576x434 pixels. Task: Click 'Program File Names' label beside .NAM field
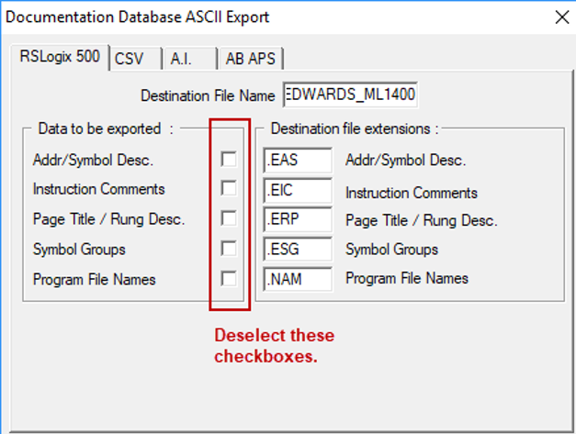(x=407, y=278)
